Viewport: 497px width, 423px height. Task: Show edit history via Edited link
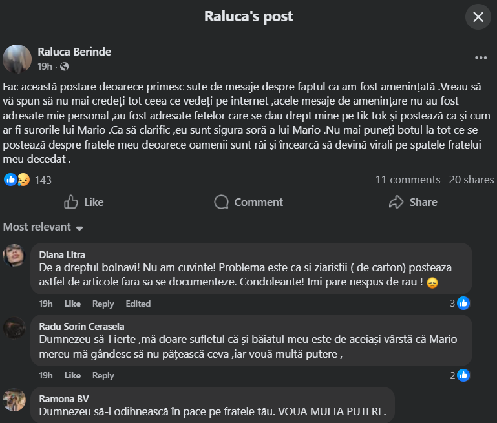[138, 304]
